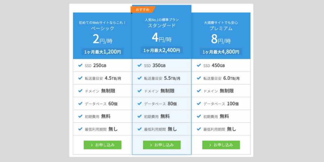
Task: Click the 6.0TB/月 transfer value
Action: coord(231,78)
